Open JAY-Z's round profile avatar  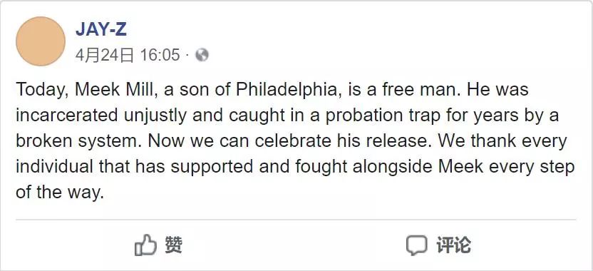(x=41, y=41)
